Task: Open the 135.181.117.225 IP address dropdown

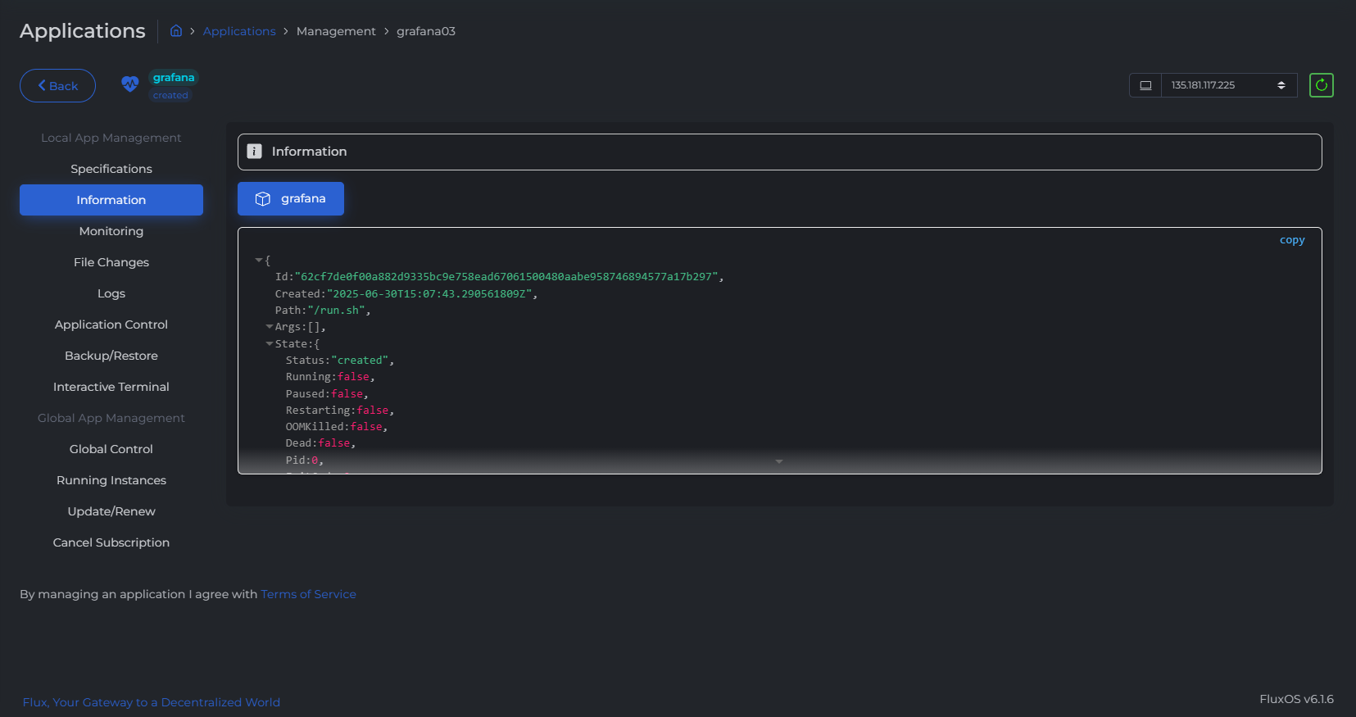Action: click(1228, 85)
